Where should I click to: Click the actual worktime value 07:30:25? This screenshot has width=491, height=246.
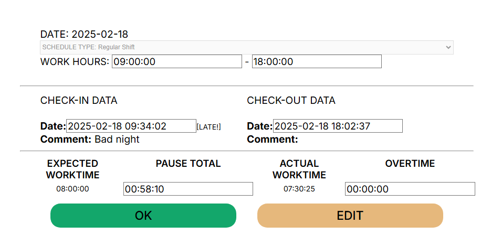(299, 189)
